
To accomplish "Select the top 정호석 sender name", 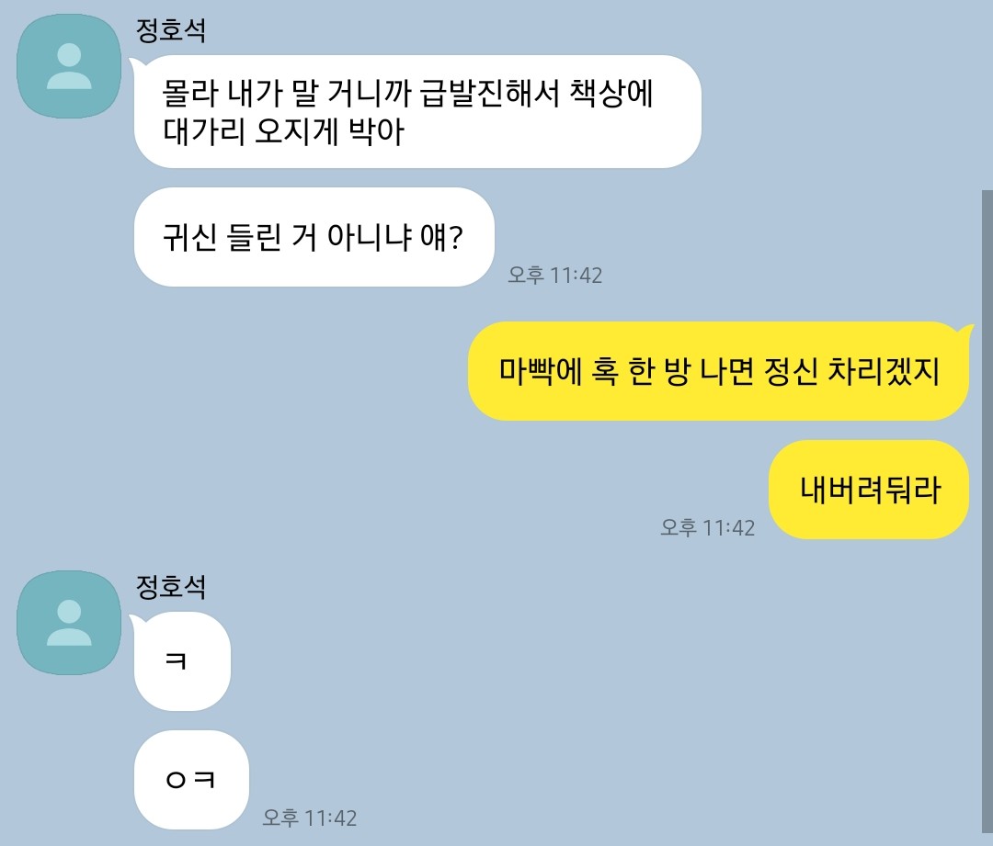I will 171,31.
